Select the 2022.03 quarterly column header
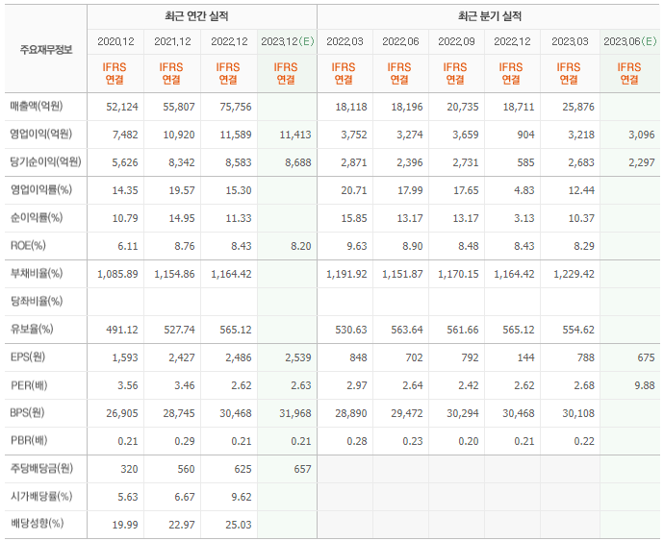This screenshot has height=541, width=664. [345, 41]
